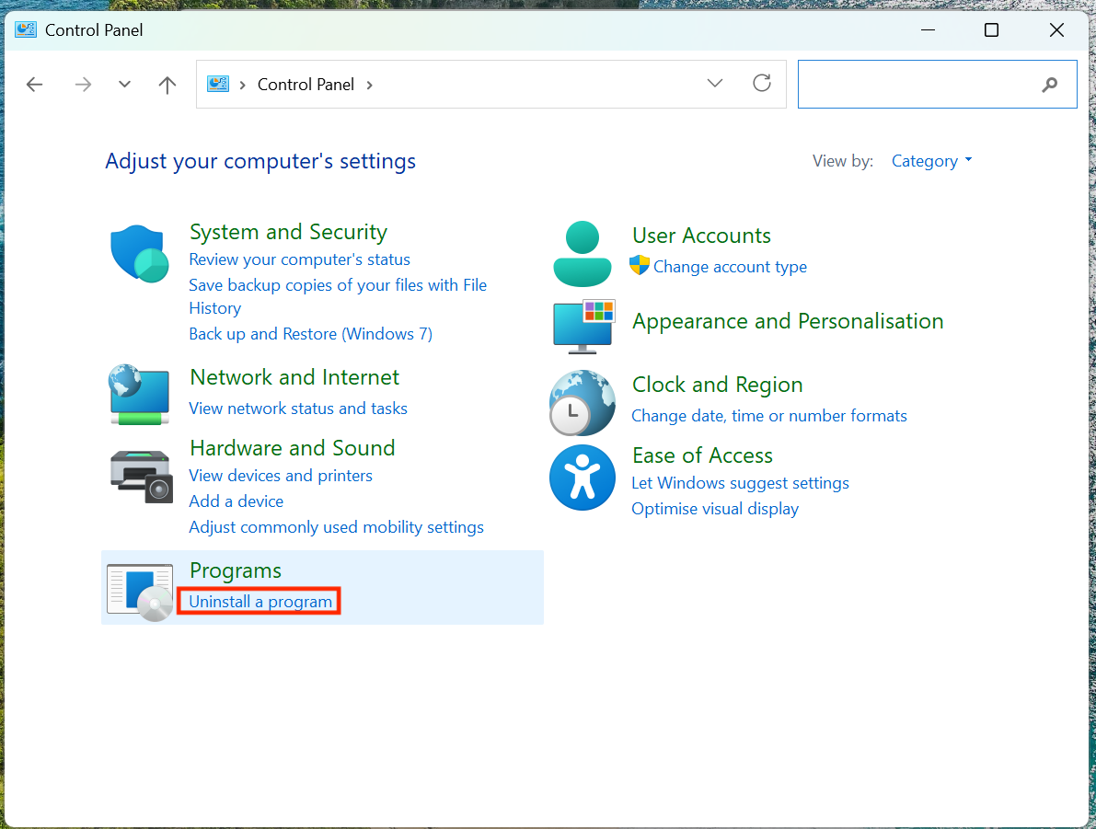Click Uninstall a program
Viewport: 1096px width, 829px height.
point(259,601)
